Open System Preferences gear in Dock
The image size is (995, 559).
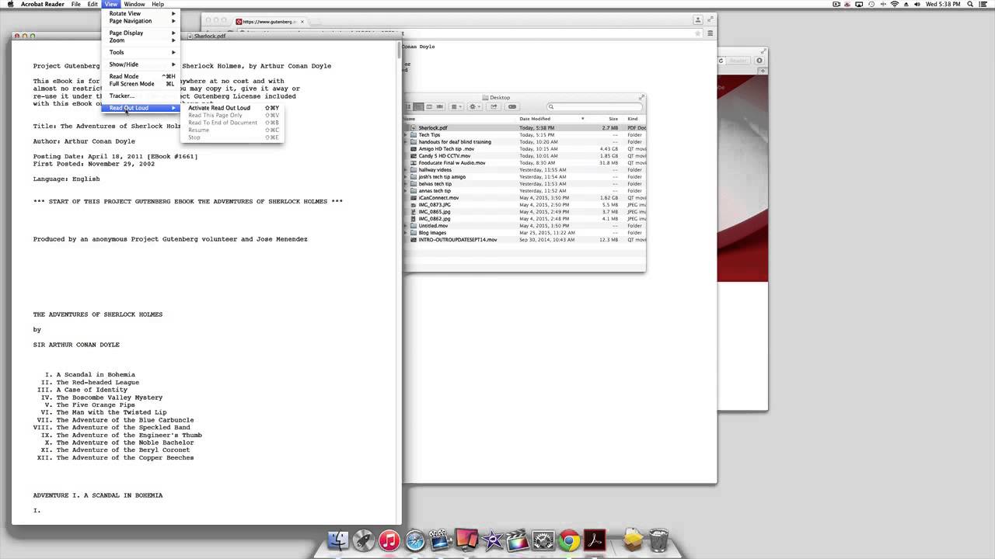(x=543, y=540)
